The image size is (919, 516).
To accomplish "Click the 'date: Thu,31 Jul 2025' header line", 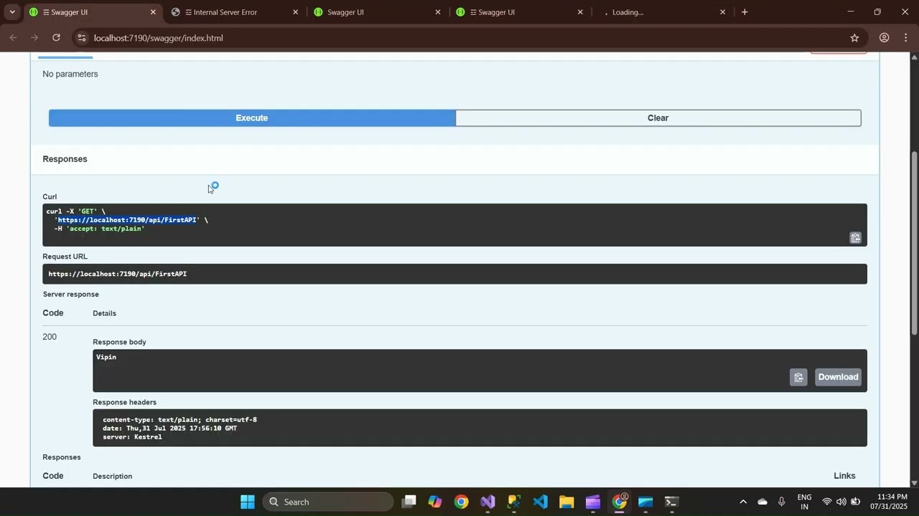I will [169, 429].
